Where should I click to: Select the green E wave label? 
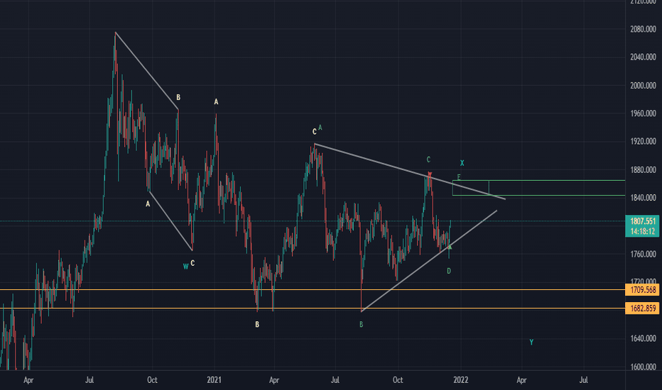coord(459,177)
